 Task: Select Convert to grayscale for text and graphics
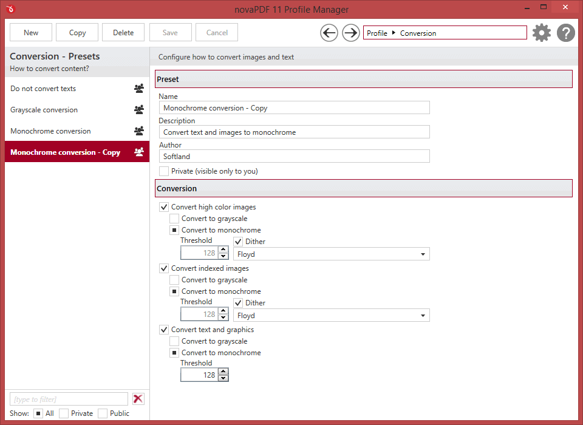click(x=174, y=341)
